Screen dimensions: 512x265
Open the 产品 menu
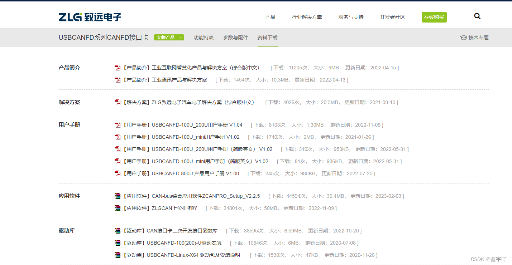click(270, 17)
